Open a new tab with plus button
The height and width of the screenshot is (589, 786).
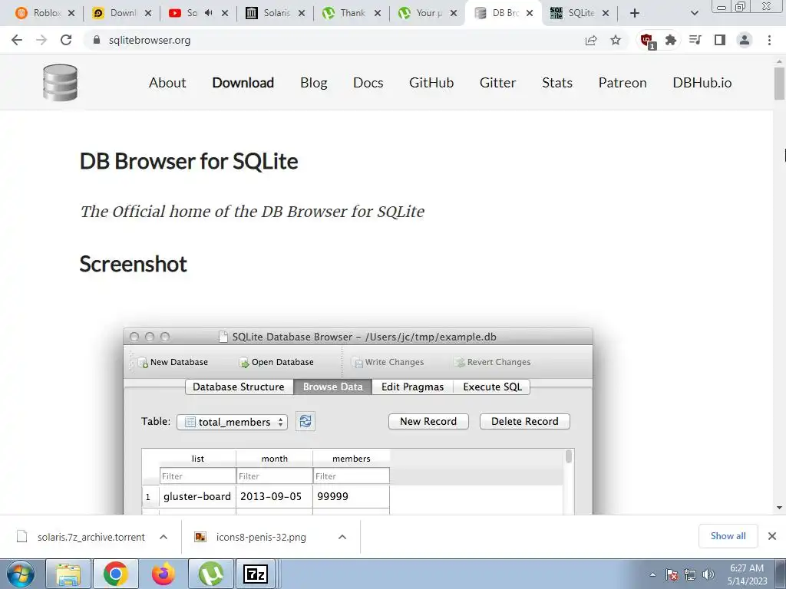point(635,13)
